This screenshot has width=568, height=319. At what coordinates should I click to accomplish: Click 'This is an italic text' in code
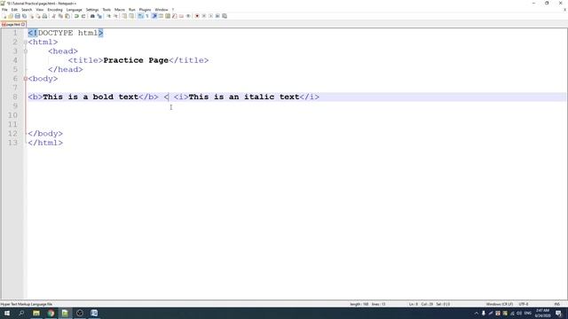[244, 97]
